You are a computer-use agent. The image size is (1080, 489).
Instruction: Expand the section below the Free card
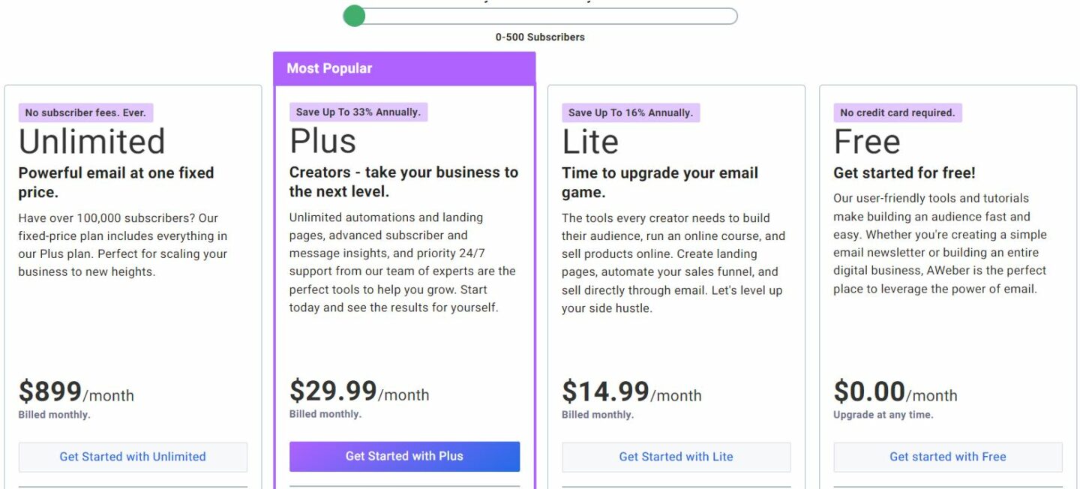click(947, 486)
